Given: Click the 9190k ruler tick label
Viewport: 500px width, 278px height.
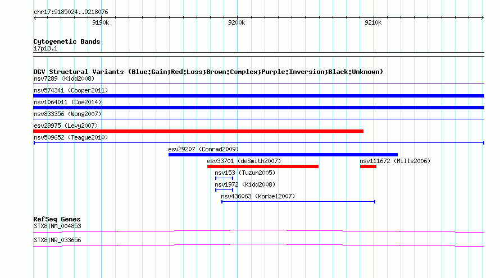Looking at the screenshot, I should click(x=101, y=22).
